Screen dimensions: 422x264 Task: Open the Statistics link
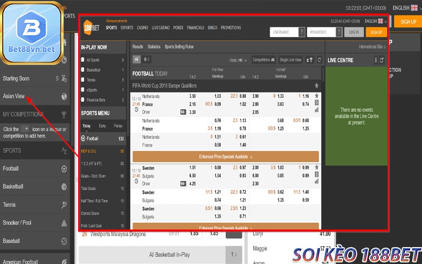point(154,46)
